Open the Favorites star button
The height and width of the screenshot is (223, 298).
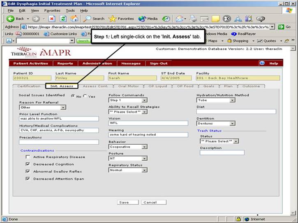[x=121, y=18]
